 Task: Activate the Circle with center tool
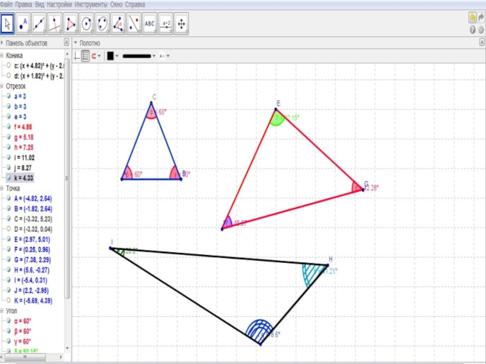[x=87, y=24]
